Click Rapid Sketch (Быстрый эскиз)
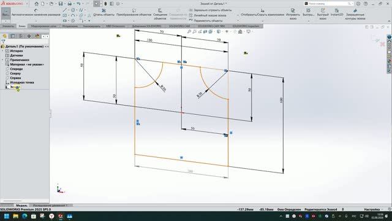392x221 pixels. coord(323,14)
